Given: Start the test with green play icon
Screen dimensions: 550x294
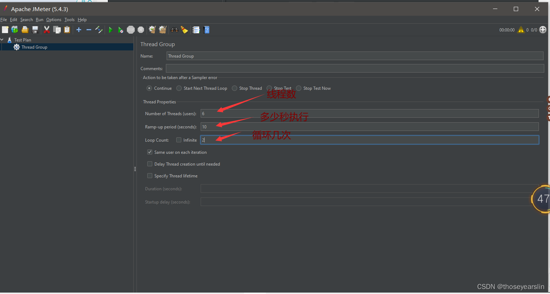Looking at the screenshot, I should pos(111,30).
